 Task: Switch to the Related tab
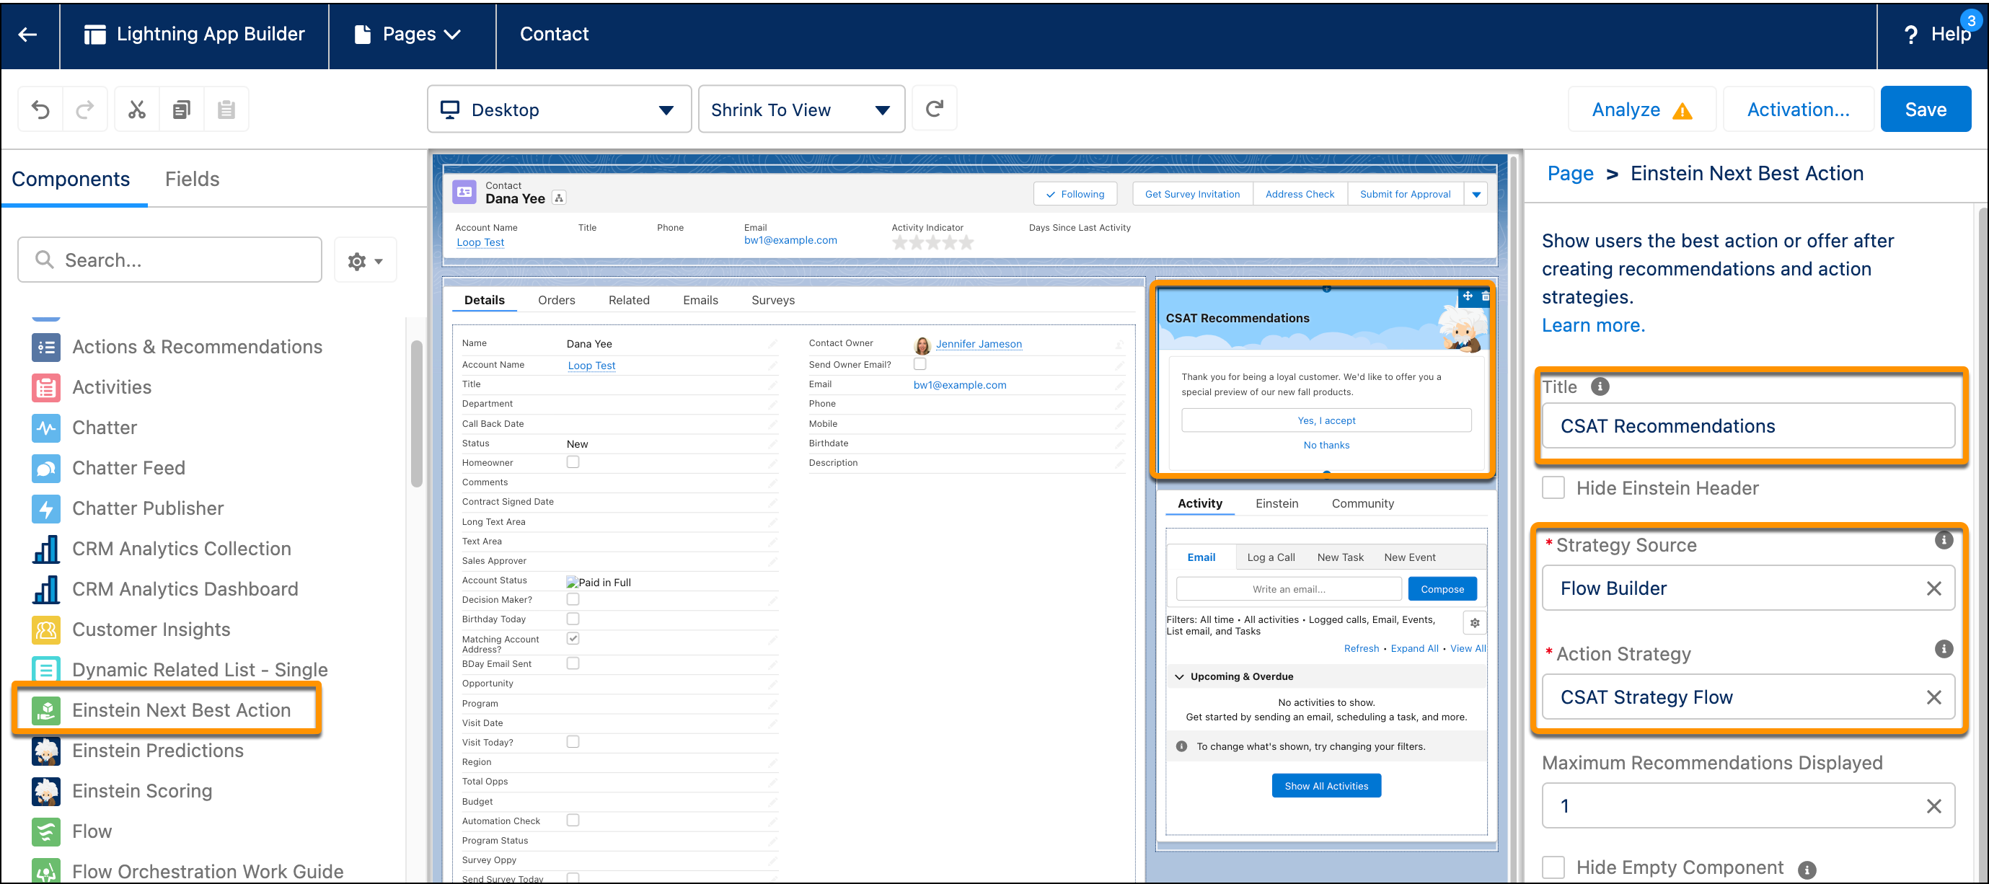(x=629, y=301)
